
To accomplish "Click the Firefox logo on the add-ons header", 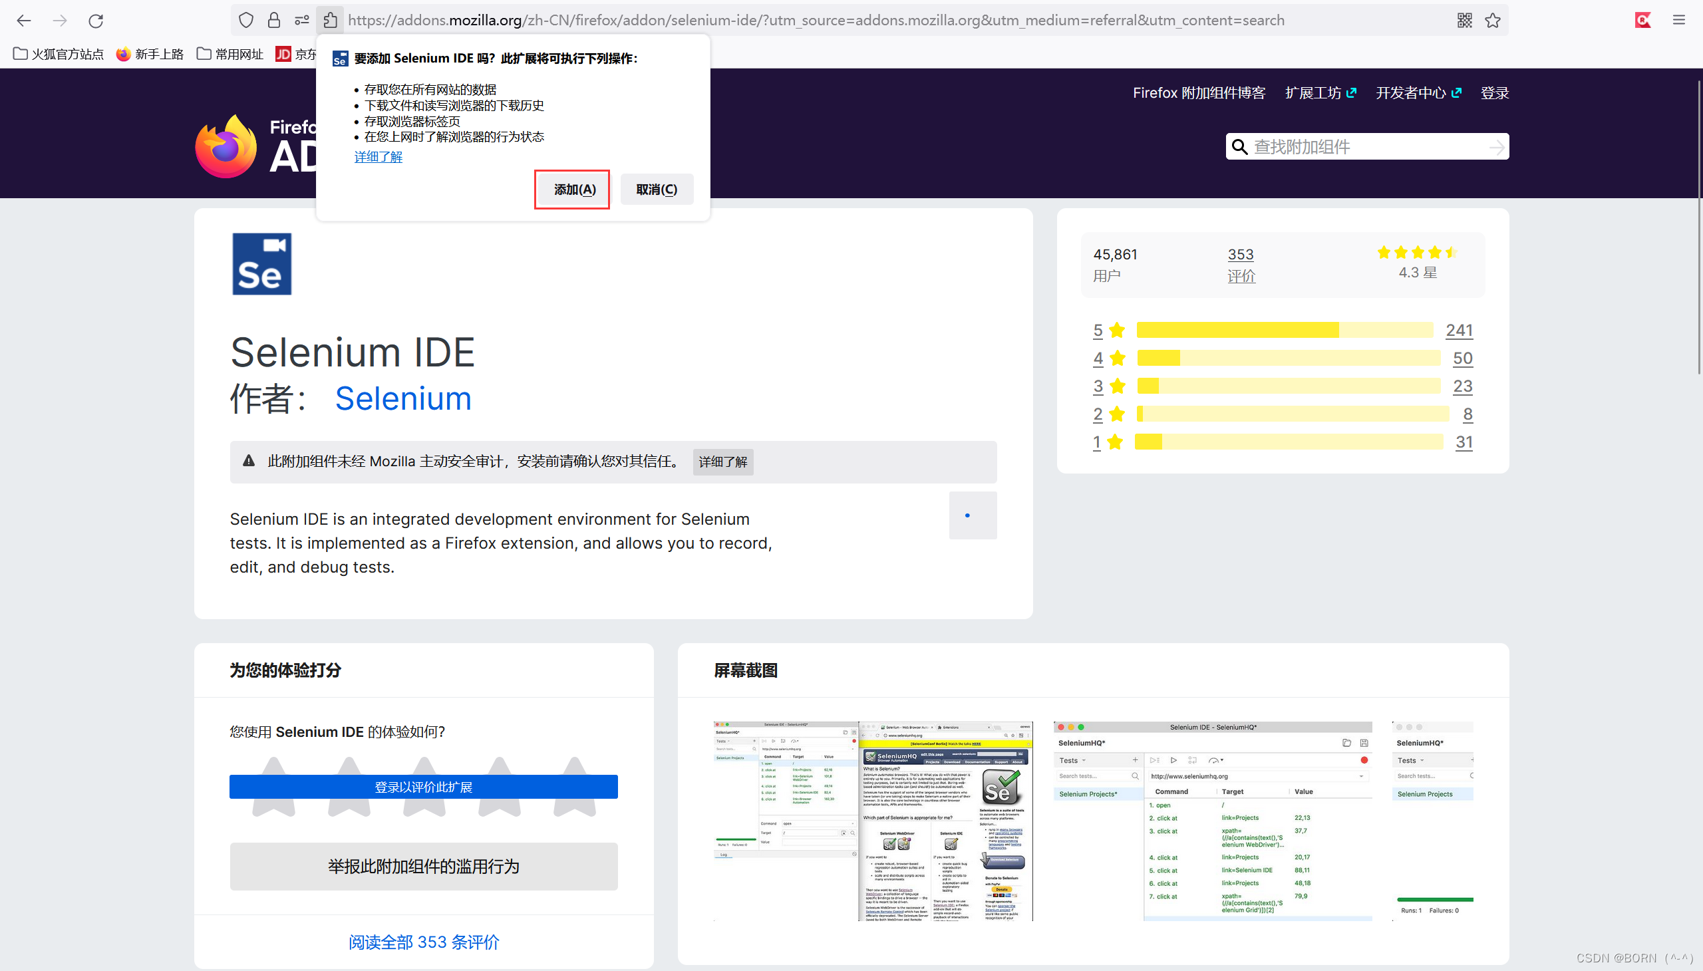I will pyautogui.click(x=226, y=146).
